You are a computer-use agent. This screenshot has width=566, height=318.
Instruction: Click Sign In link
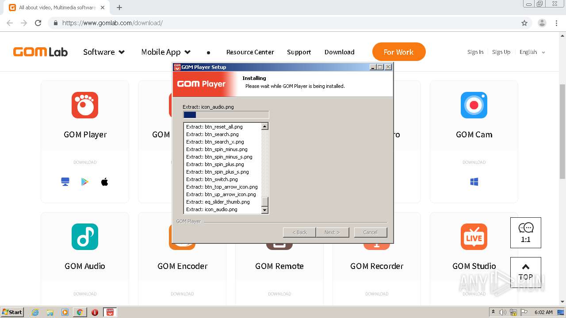475,52
